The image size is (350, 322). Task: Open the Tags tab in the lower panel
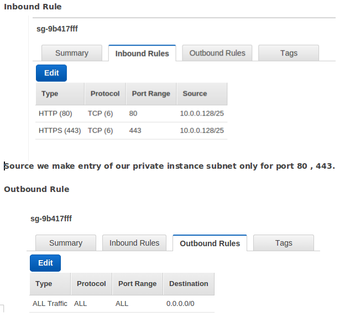tap(284, 243)
